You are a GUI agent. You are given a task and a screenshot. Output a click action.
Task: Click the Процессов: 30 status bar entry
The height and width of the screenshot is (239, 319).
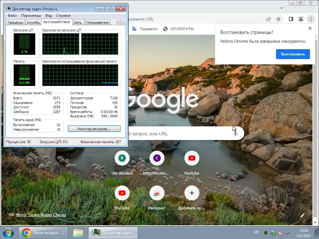(18, 142)
